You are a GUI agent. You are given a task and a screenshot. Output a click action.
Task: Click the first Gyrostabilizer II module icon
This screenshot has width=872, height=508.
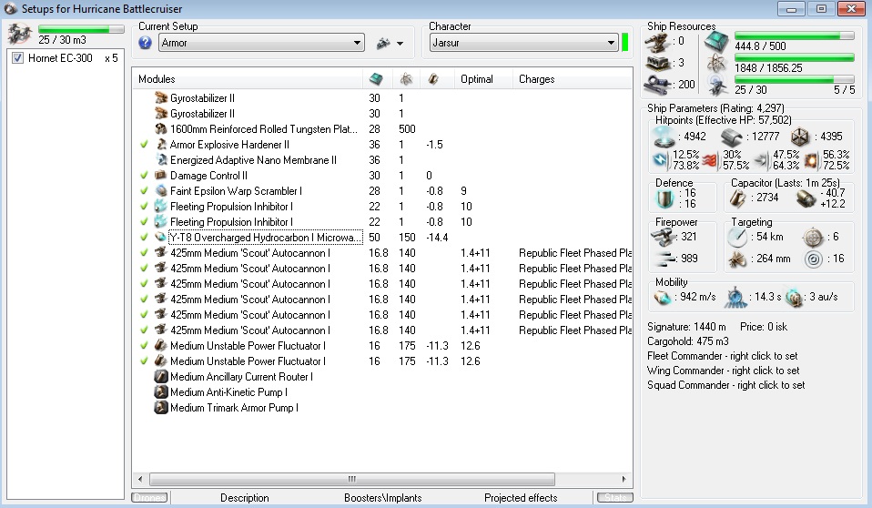tap(161, 98)
